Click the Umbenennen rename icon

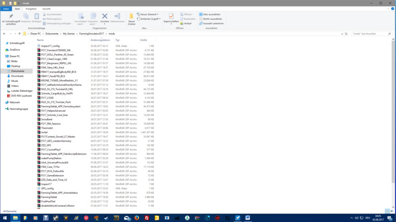[117, 18]
